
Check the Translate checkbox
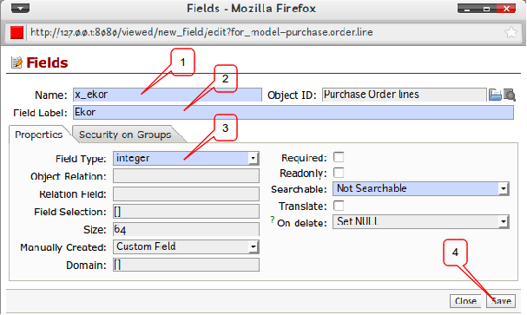click(339, 206)
